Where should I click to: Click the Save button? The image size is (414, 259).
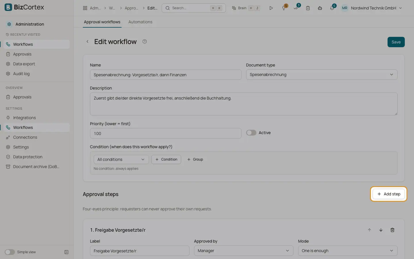396,42
